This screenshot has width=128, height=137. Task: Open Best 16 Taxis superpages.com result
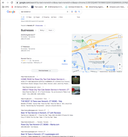click(40, 134)
